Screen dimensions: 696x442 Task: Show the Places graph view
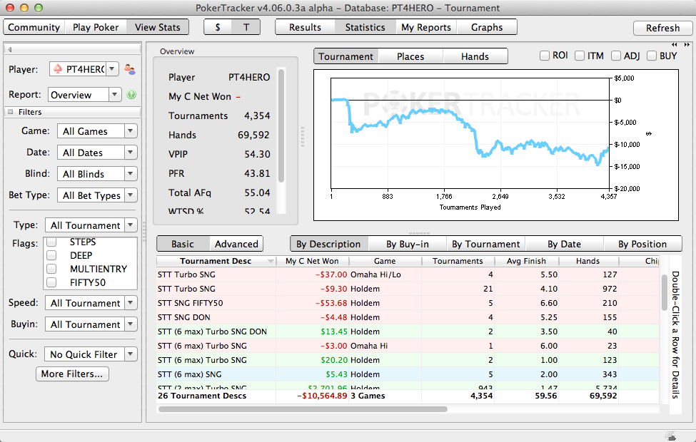pyautogui.click(x=410, y=56)
